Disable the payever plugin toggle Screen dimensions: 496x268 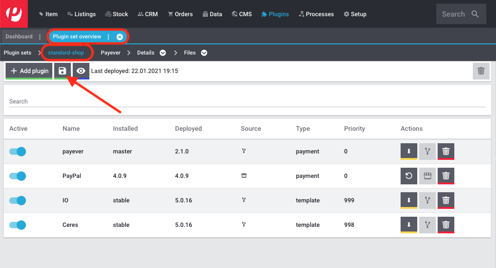tap(18, 152)
